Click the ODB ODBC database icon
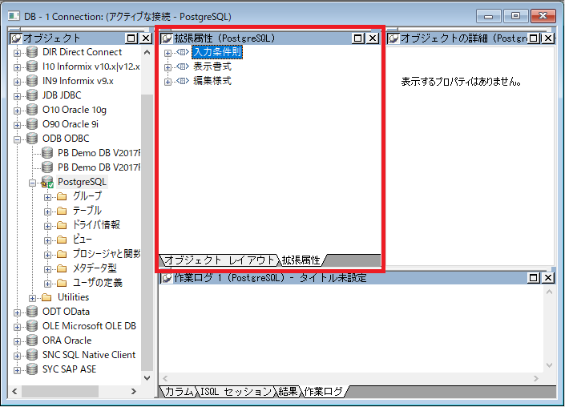This screenshot has height=407, width=565. tap(31, 139)
